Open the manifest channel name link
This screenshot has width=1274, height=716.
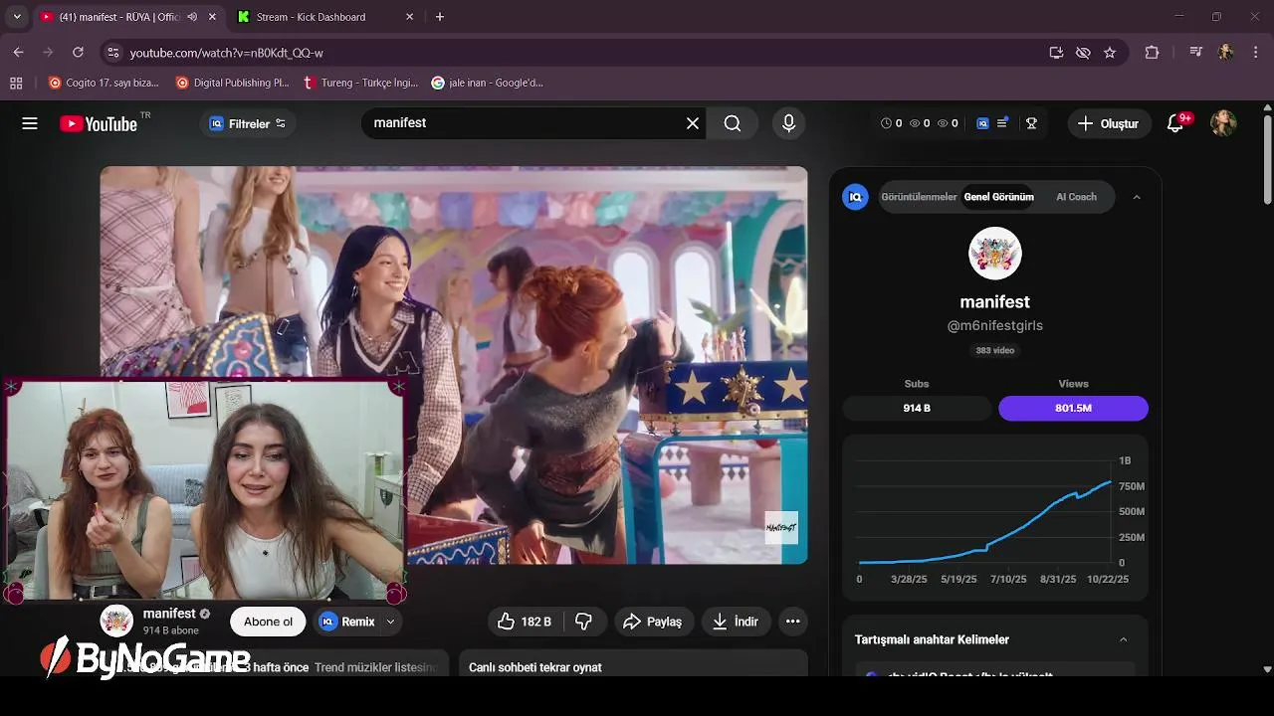pyautogui.click(x=169, y=614)
